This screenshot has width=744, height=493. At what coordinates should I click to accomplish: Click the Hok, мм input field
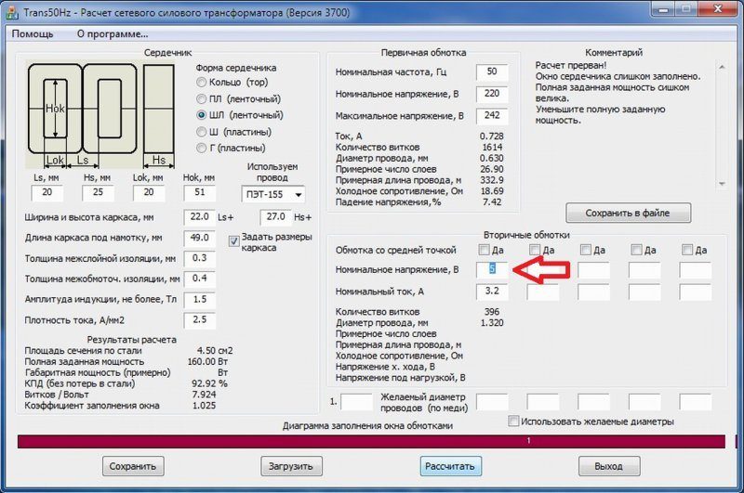pos(200,193)
